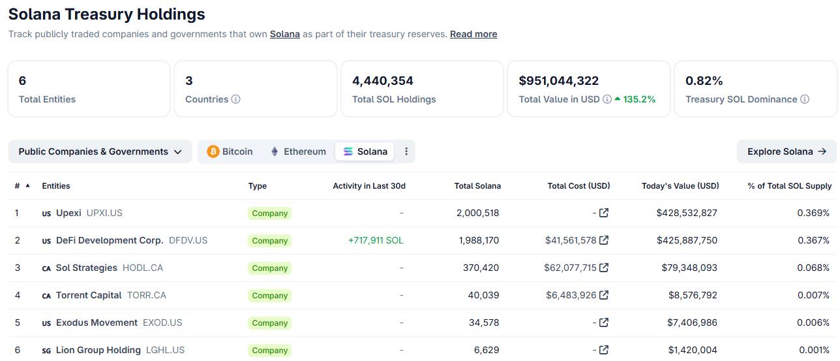Open Torrent Capital external link icon
Viewport: 840px width, 361px height.
coord(604,295)
